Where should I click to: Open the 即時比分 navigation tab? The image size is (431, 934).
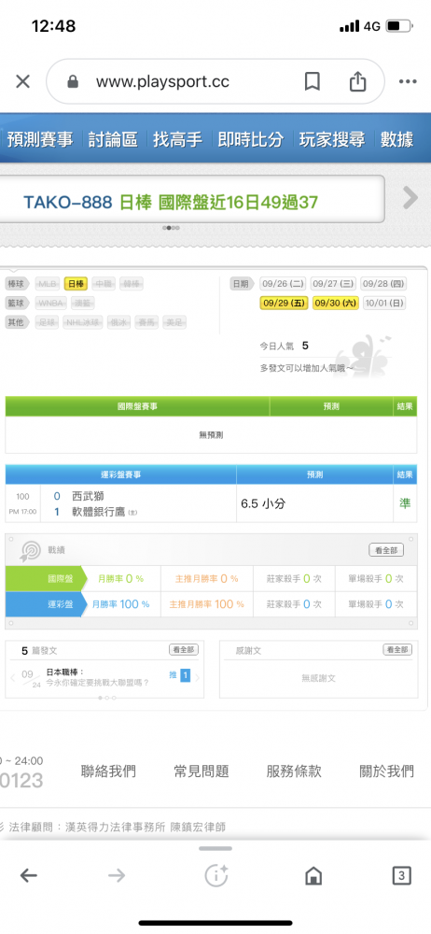click(250, 139)
